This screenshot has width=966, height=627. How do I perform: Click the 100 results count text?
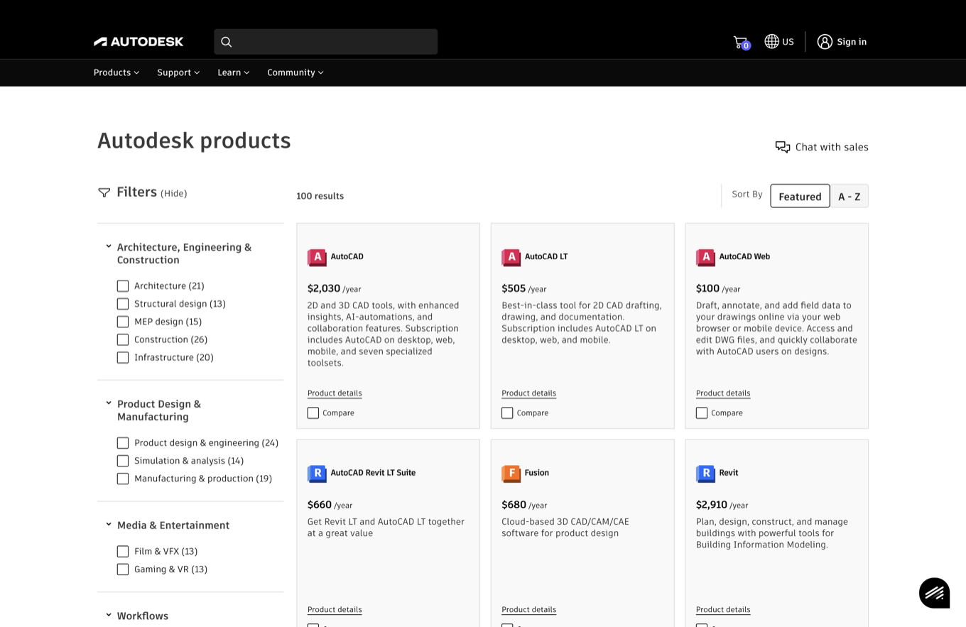(x=320, y=196)
